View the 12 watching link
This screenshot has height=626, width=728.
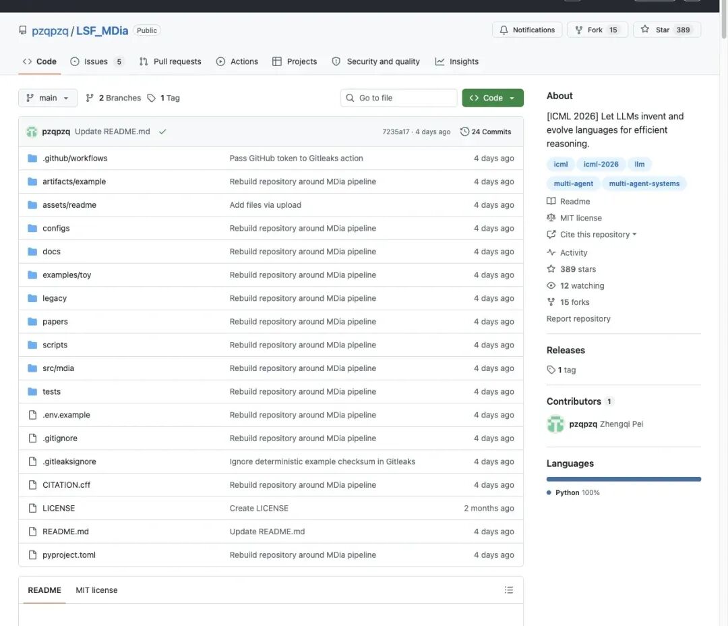(576, 286)
